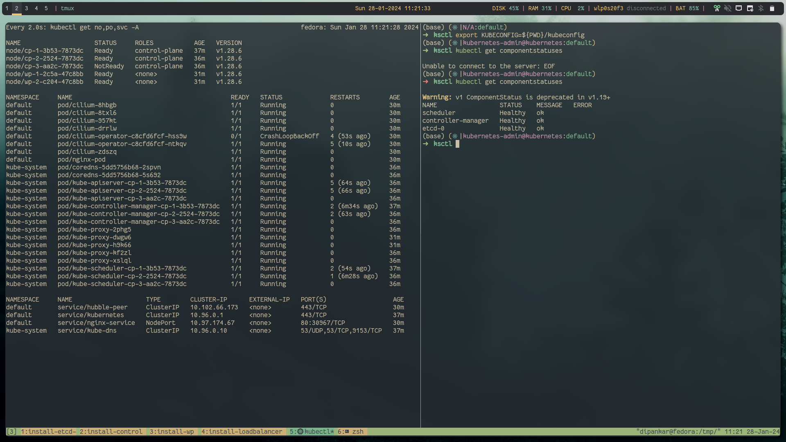
Task: Click the RAM 31% status indicator
Action: tap(540, 8)
